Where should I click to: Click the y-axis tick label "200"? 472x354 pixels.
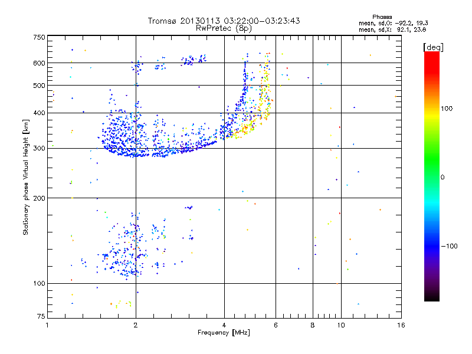(39, 198)
